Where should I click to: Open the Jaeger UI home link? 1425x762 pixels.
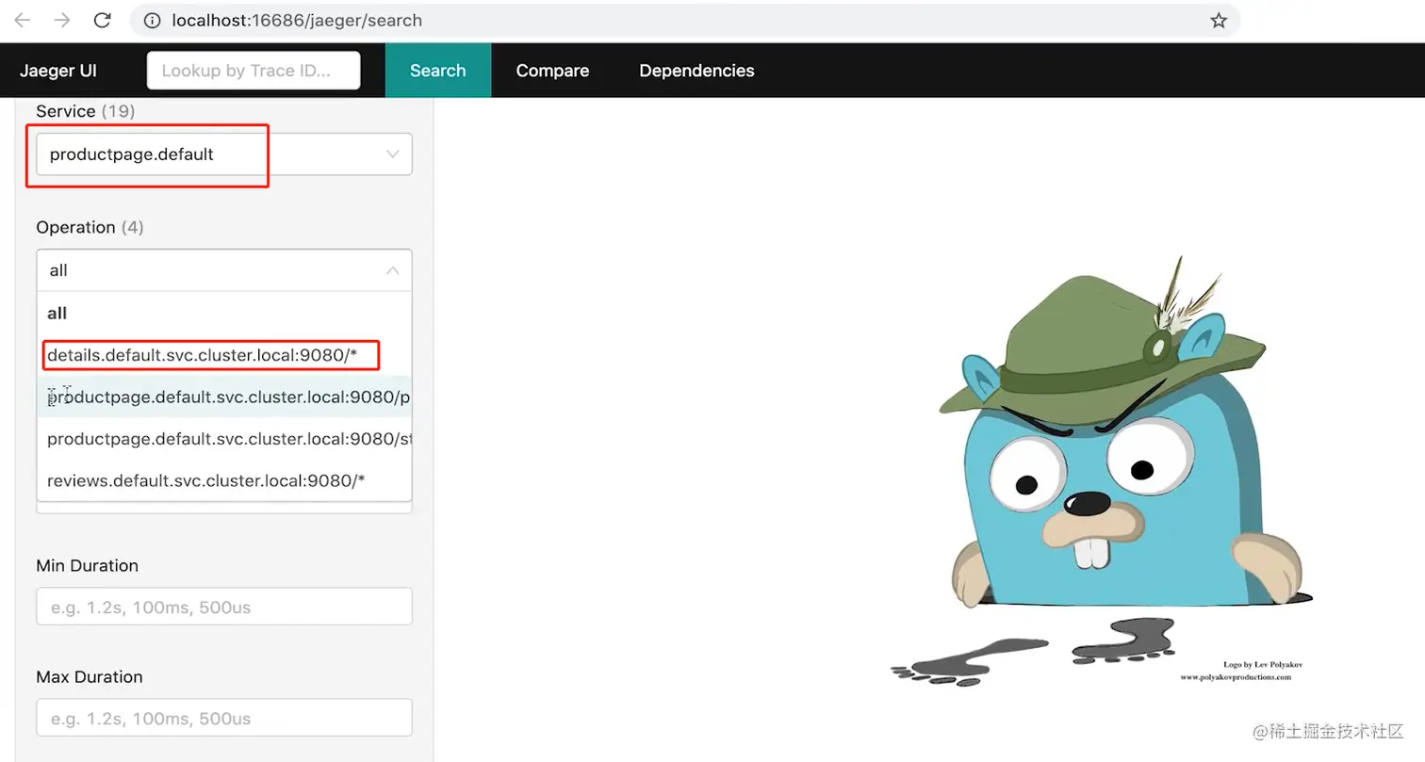(x=58, y=71)
